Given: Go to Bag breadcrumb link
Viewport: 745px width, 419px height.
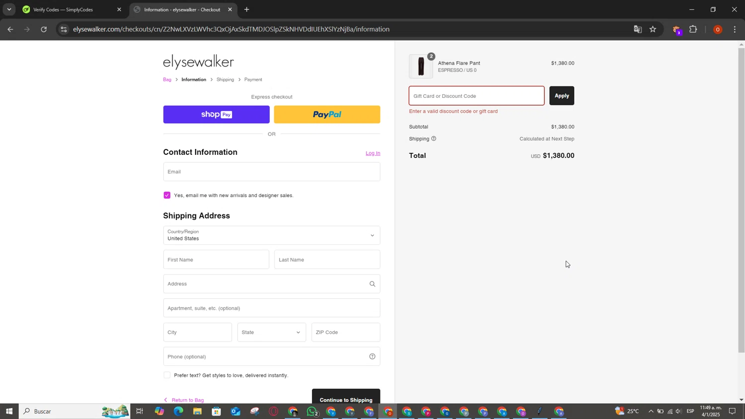Looking at the screenshot, I should [x=167, y=79].
